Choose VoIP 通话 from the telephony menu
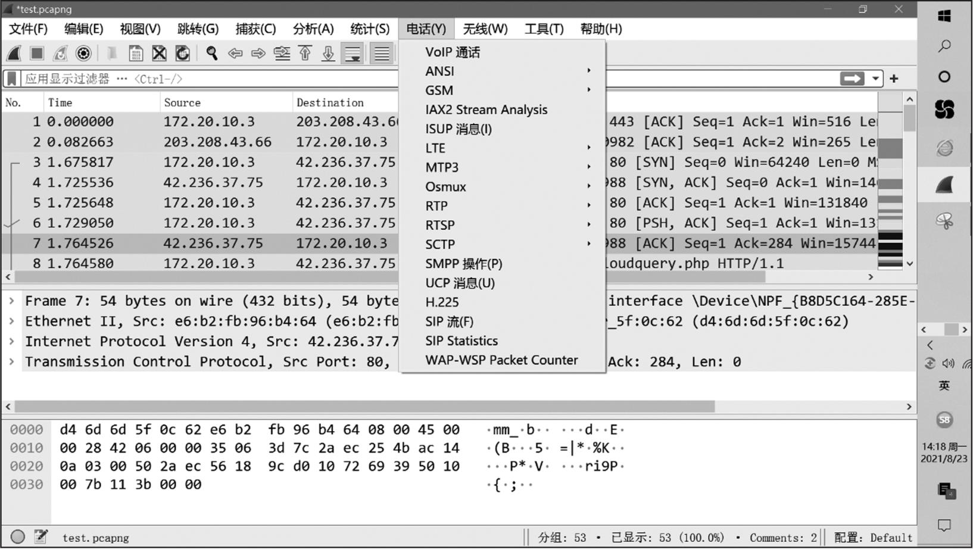Viewport: 973px width, 549px height. click(x=503, y=52)
